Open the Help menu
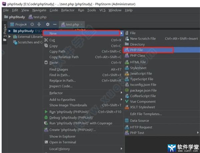200x153 pixels. [129, 10]
